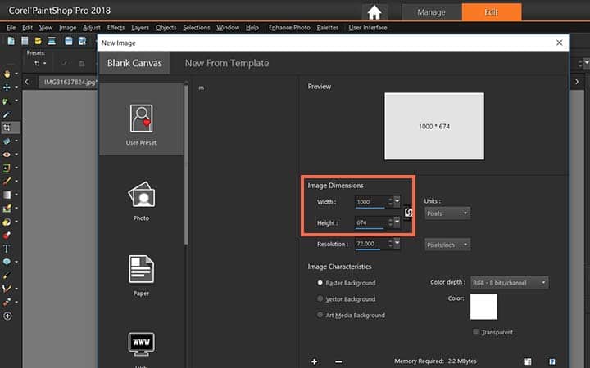
Task: Choose the Web preset category icon
Action: click(x=141, y=343)
